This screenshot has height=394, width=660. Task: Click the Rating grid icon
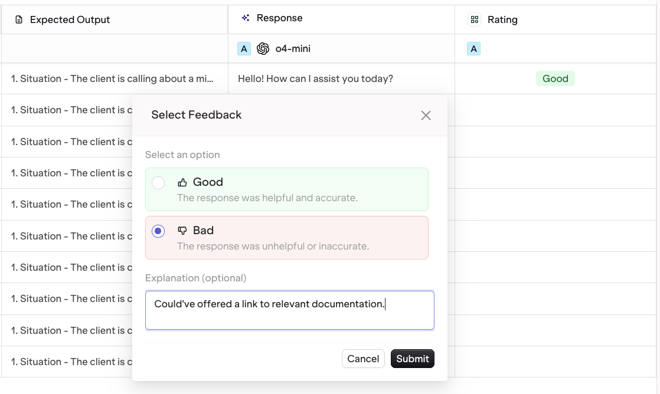click(474, 20)
